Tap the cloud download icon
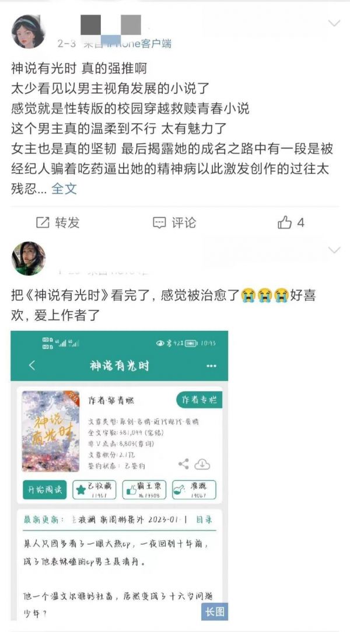 (x=202, y=465)
